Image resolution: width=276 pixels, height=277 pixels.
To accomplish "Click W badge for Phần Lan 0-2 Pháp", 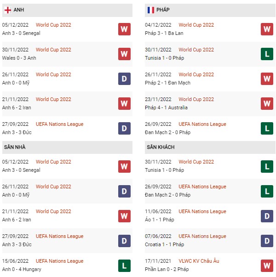I will [267, 266].
